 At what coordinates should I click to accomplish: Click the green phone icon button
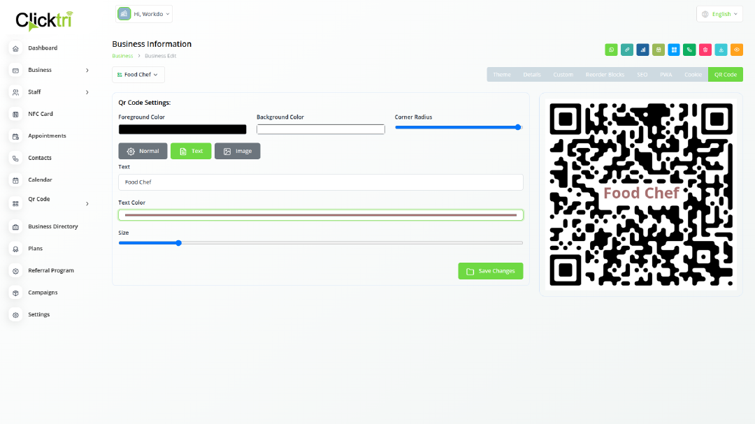pos(689,50)
